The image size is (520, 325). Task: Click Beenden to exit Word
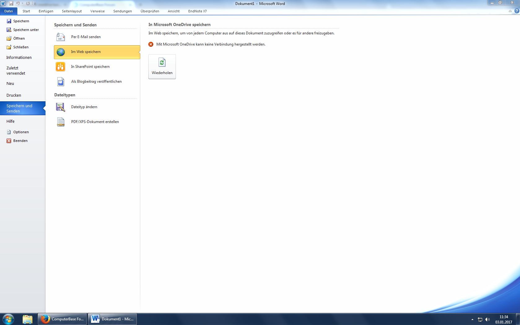pyautogui.click(x=17, y=141)
